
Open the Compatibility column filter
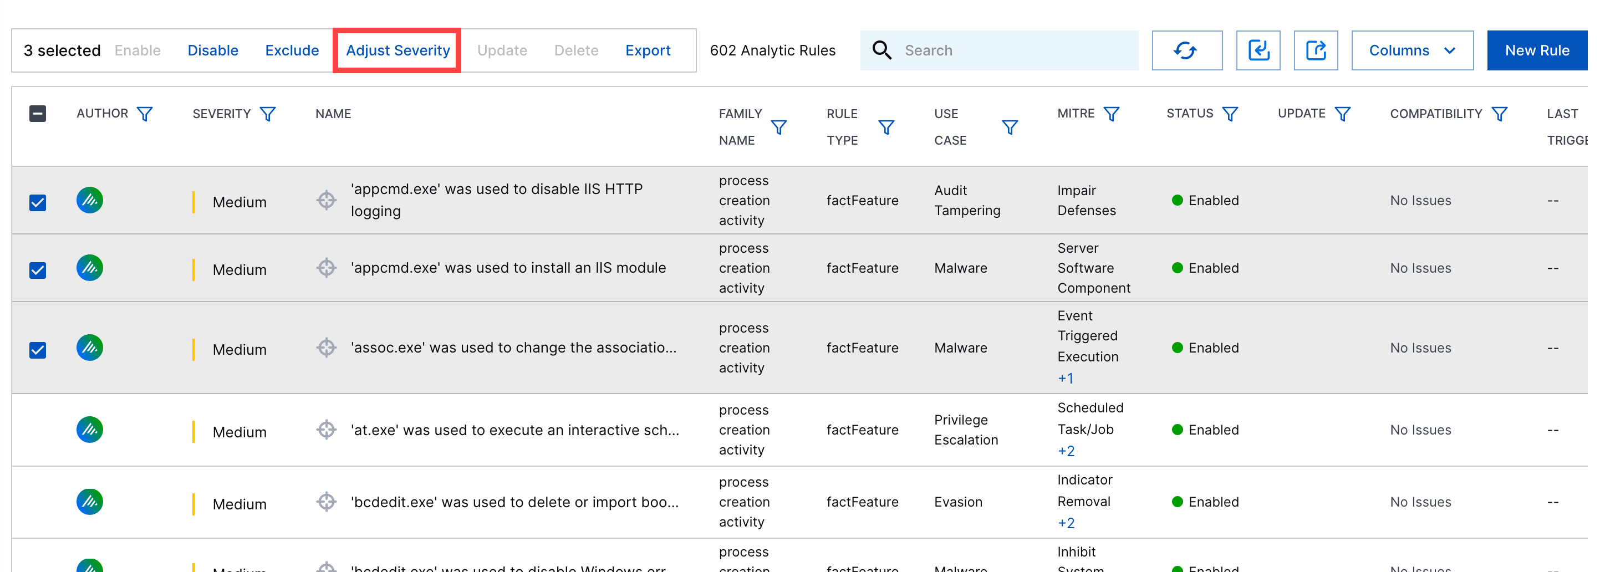click(1500, 114)
